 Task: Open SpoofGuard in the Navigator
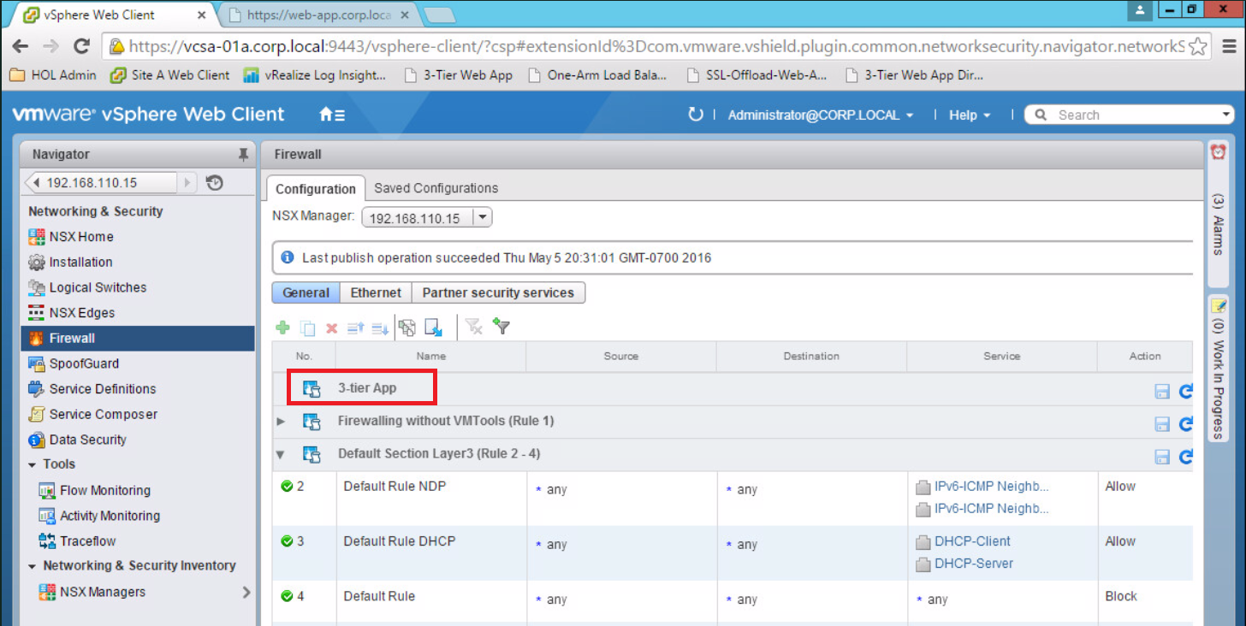[84, 363]
